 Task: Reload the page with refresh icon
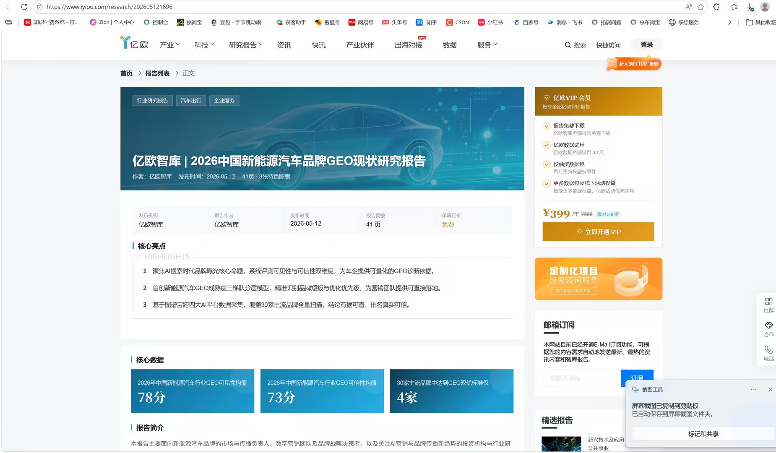pyautogui.click(x=24, y=7)
